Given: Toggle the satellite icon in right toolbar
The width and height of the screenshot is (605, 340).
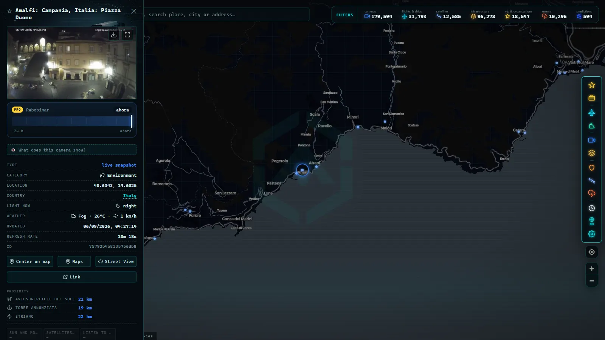Looking at the screenshot, I should [x=592, y=181].
